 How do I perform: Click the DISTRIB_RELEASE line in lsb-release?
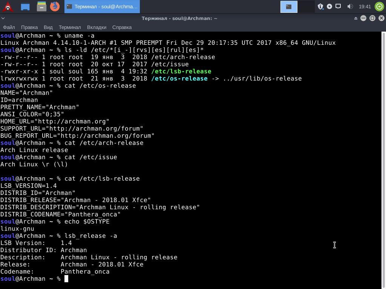click(x=75, y=200)
